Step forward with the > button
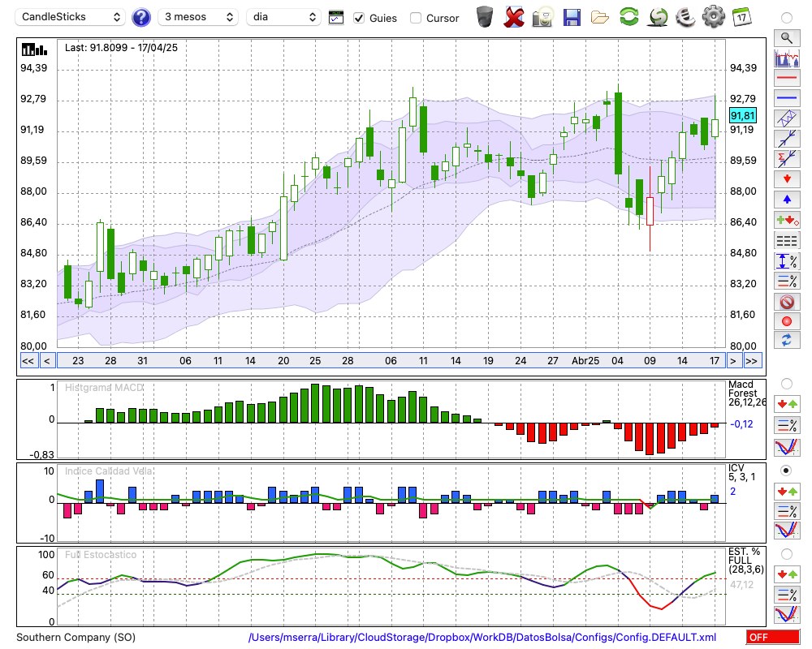The width and height of the screenshot is (812, 649). 732,361
